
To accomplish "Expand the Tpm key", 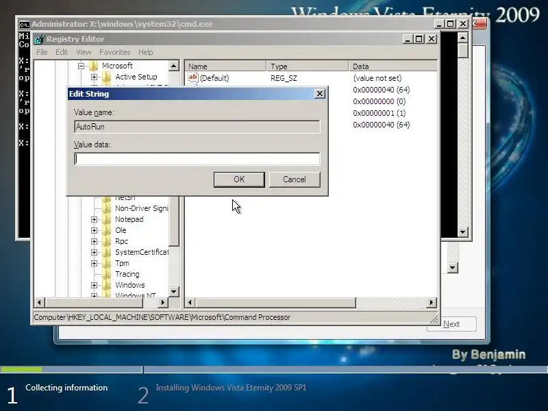I will click(94, 264).
